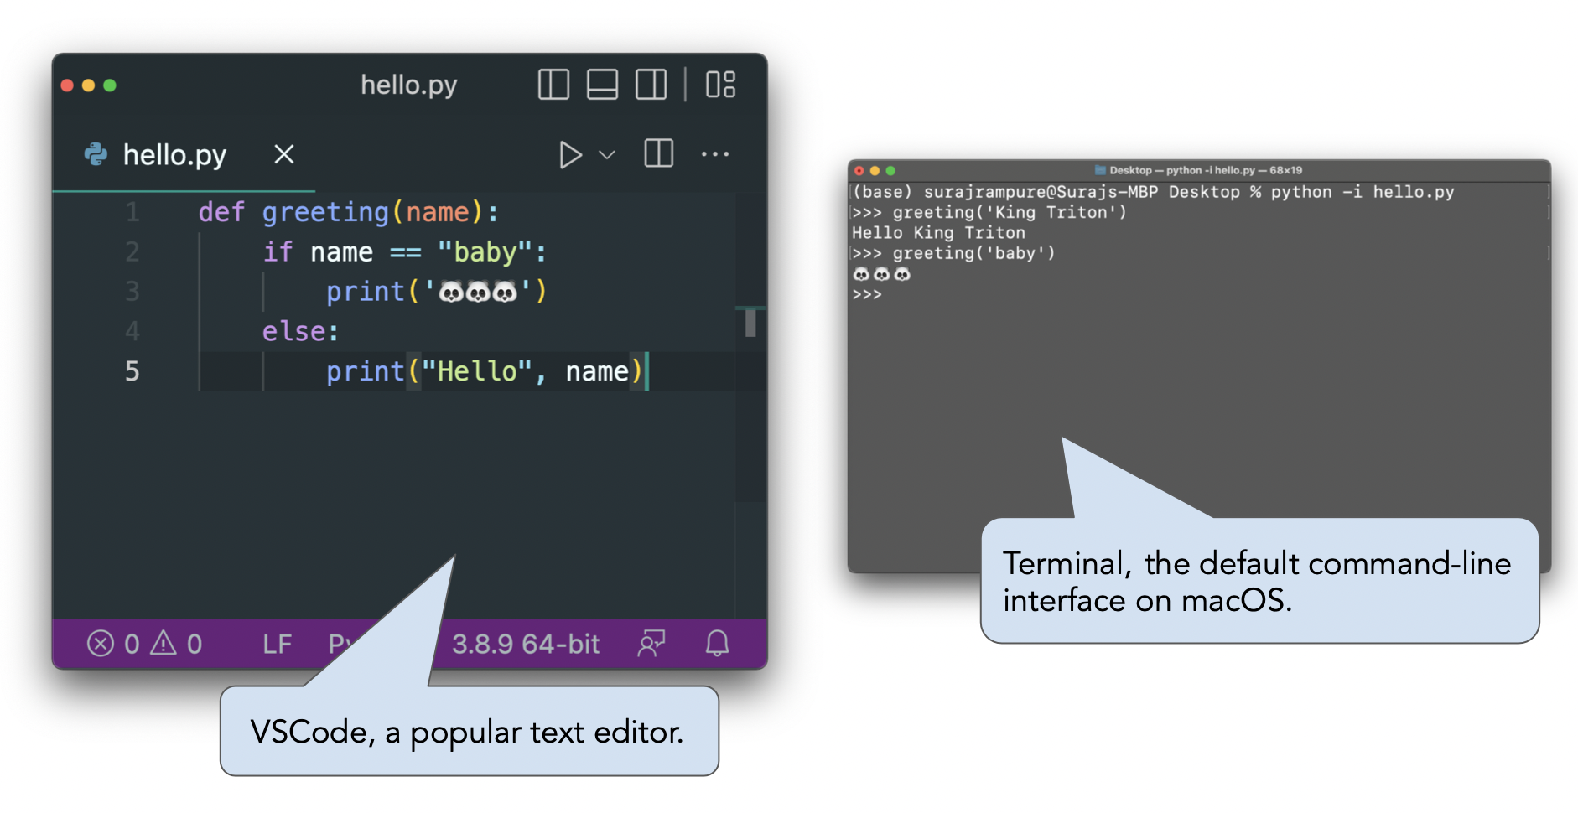Close the VSCode window with red button
This screenshot has width=1578, height=813.
(x=67, y=85)
